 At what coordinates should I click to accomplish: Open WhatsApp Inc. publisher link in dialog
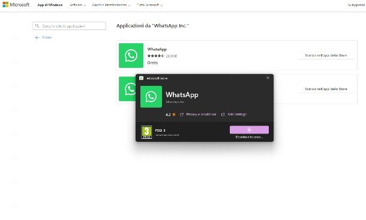(175, 102)
